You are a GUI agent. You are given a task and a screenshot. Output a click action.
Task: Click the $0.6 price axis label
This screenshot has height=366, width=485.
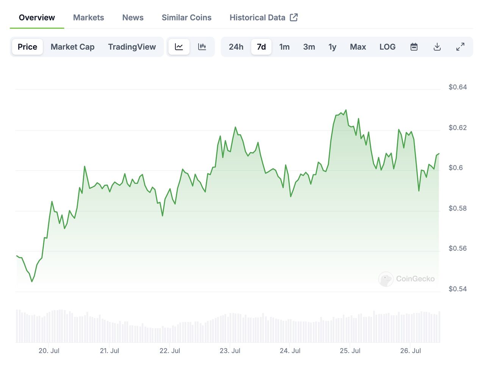tap(456, 168)
